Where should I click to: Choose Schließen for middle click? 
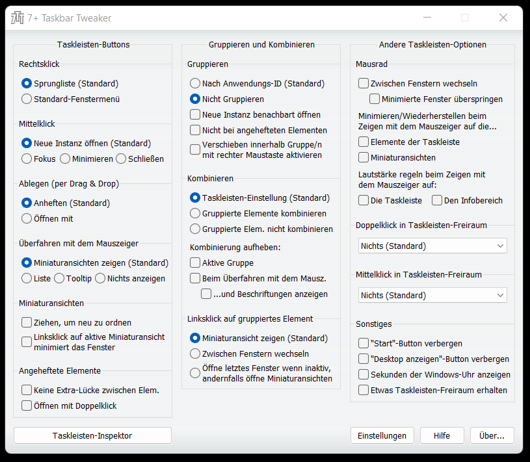click(x=121, y=159)
